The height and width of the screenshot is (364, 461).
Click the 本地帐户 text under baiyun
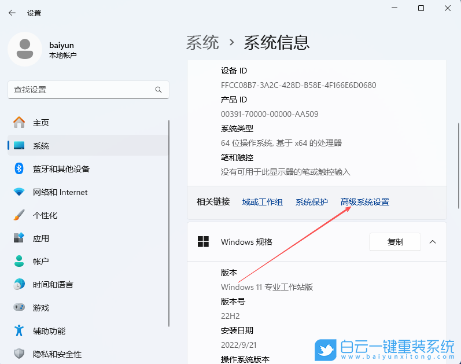pyautogui.click(x=62, y=56)
